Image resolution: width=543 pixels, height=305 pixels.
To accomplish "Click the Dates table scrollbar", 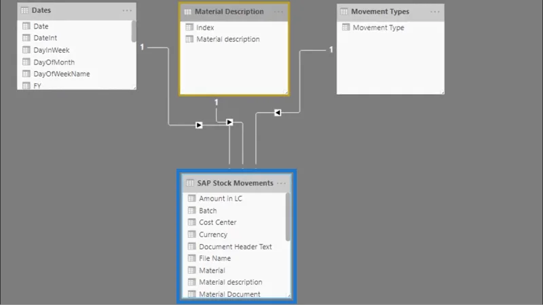I will (x=134, y=31).
